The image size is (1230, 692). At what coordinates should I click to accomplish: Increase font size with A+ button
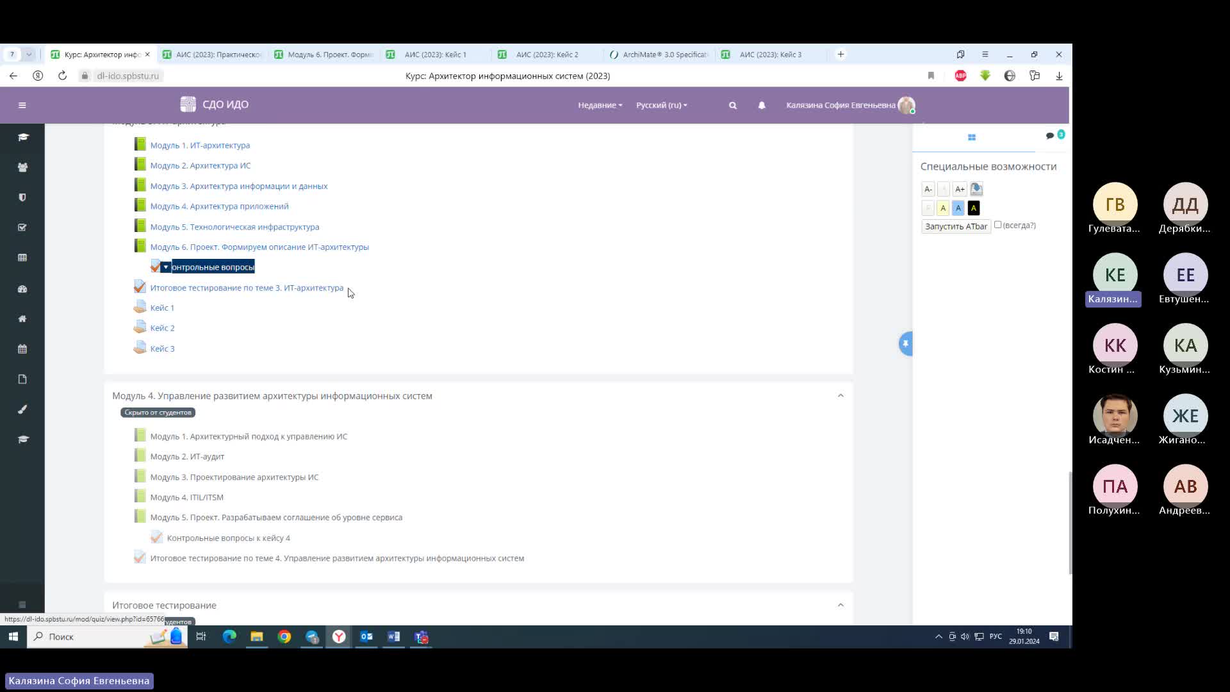(959, 189)
